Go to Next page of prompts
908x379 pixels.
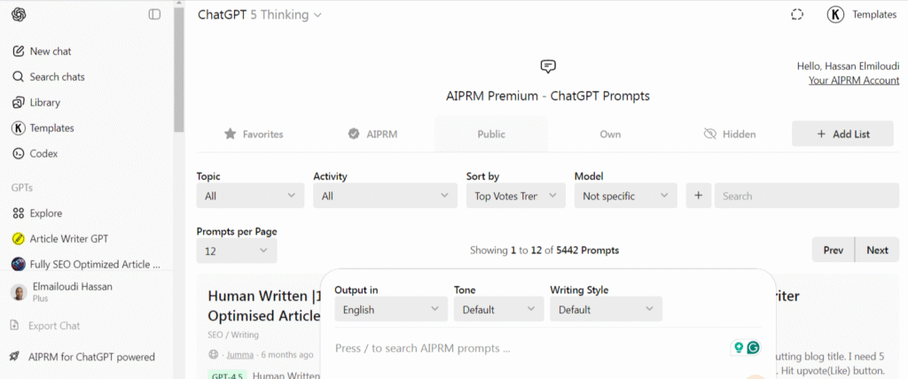(877, 250)
